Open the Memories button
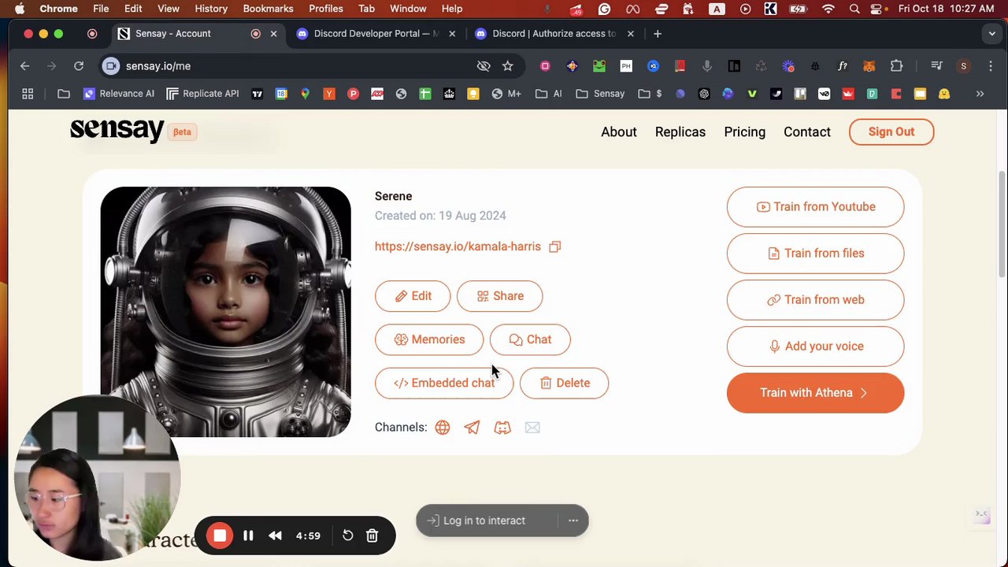Screen dimensions: 1008x567 coord(429,339)
